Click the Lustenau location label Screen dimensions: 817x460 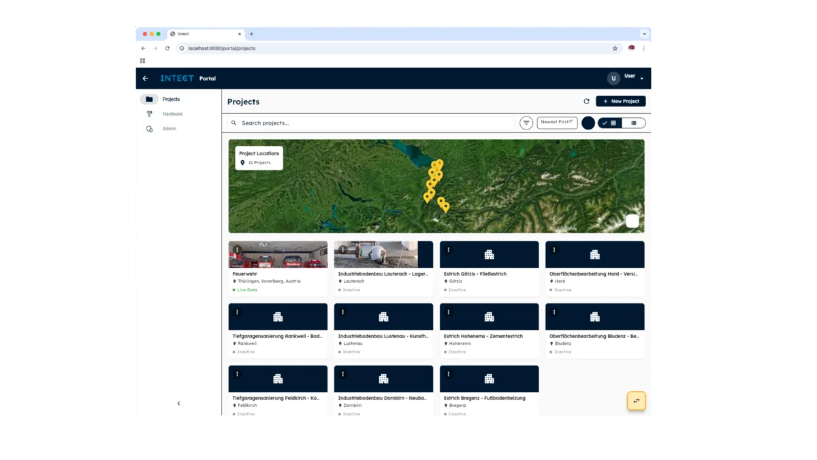tap(353, 343)
